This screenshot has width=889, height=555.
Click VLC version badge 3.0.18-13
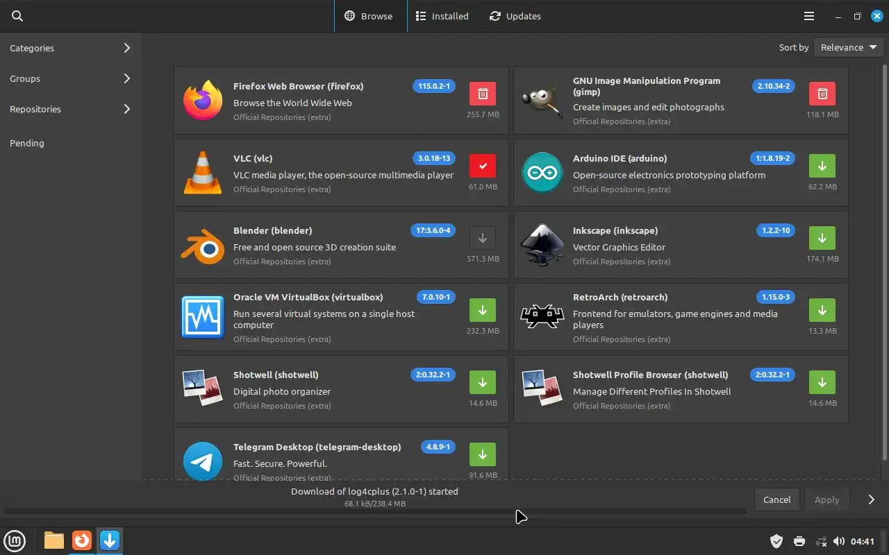434,158
